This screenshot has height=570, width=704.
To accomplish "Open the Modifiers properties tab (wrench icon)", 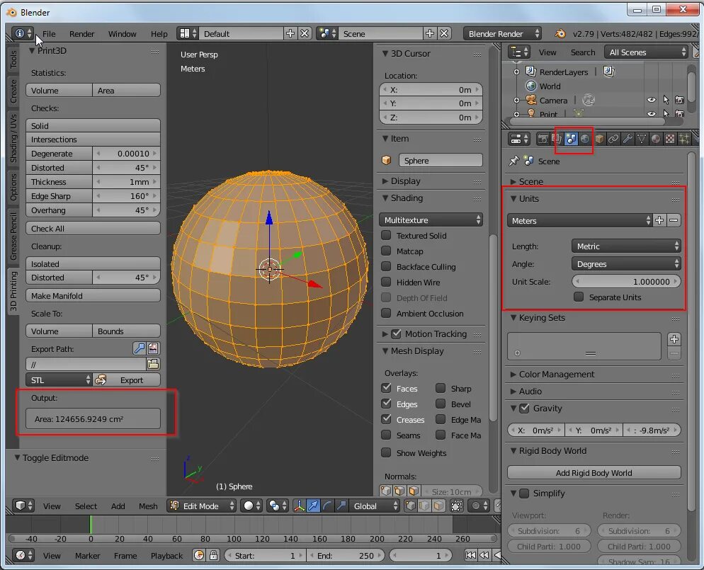I will [x=628, y=139].
